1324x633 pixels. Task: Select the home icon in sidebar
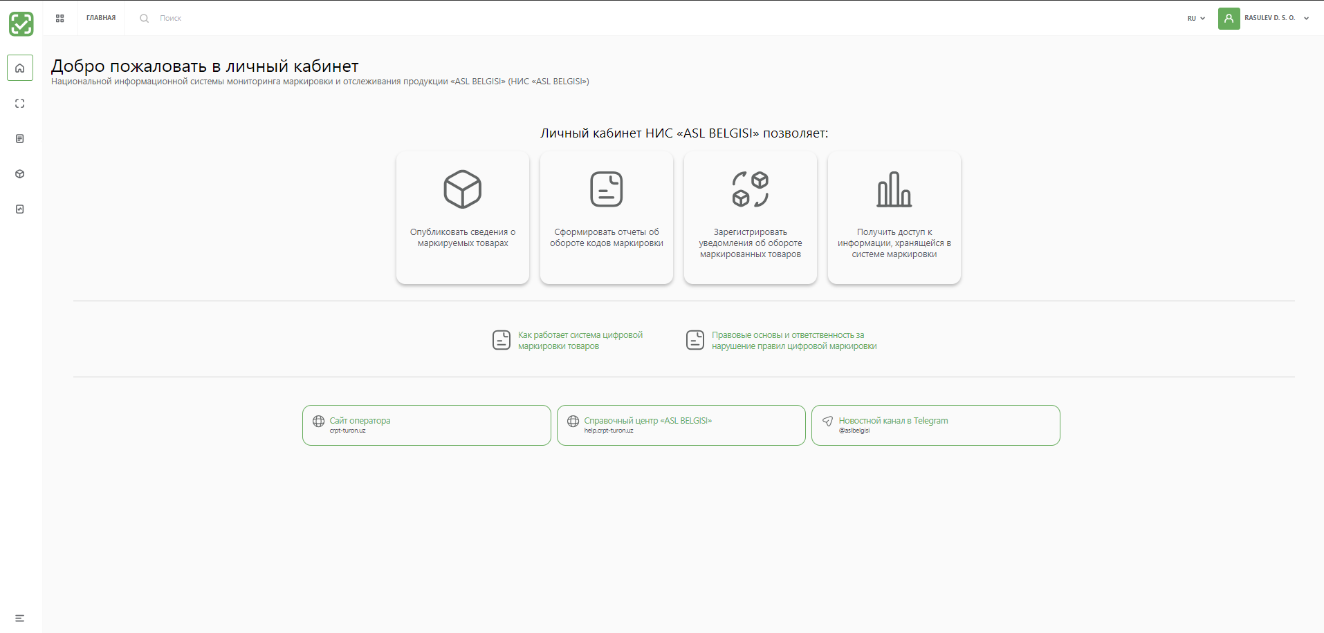tap(20, 68)
